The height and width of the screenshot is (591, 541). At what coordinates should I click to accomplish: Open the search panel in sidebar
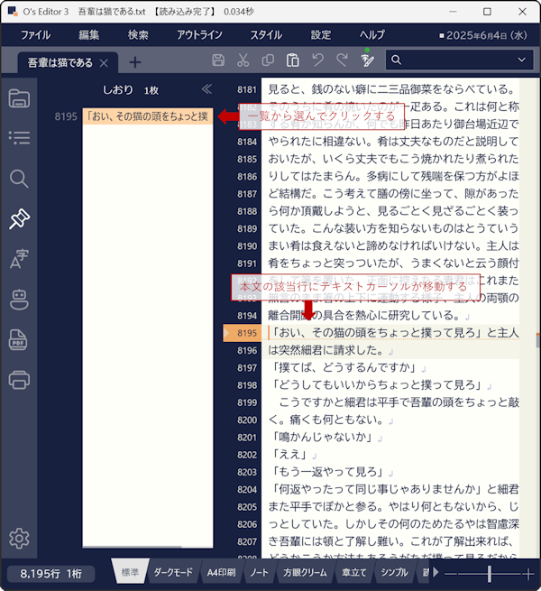[x=19, y=178]
